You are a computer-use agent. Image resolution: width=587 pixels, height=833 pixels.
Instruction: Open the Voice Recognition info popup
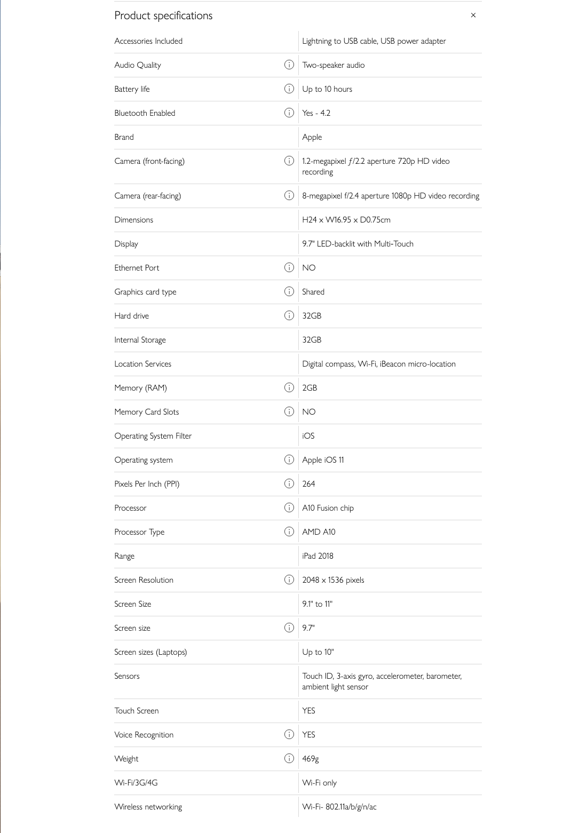(289, 734)
